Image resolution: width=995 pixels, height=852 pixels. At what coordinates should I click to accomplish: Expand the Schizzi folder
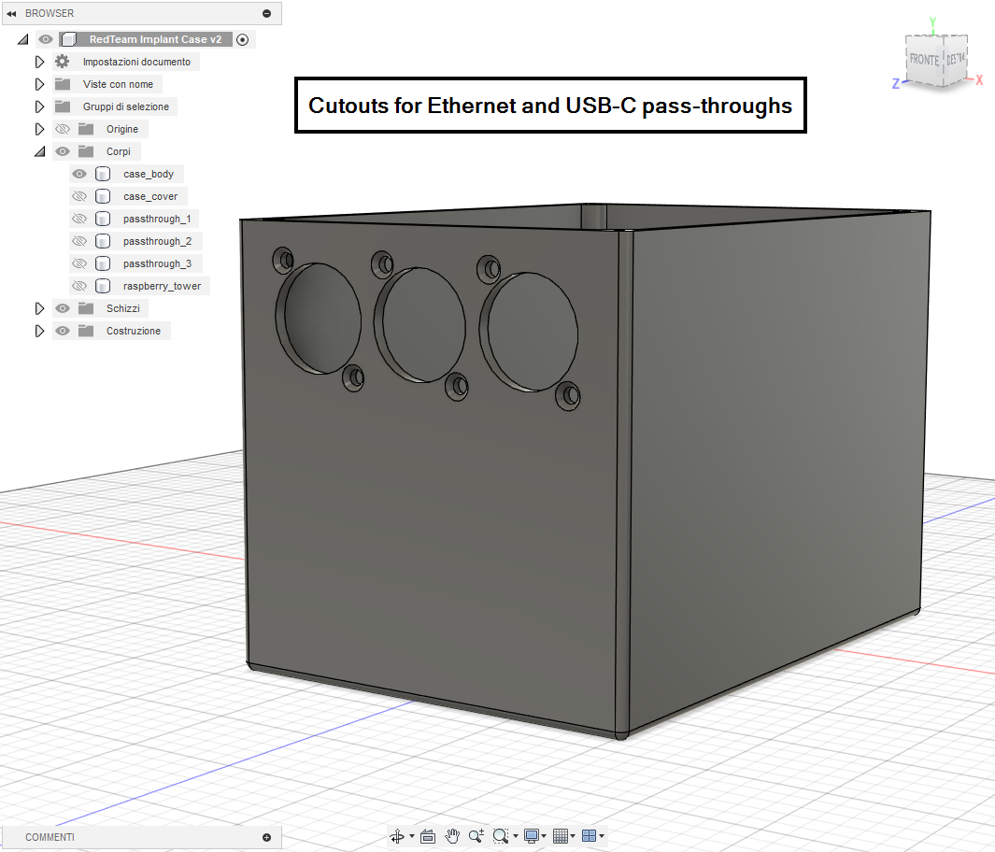(x=39, y=308)
